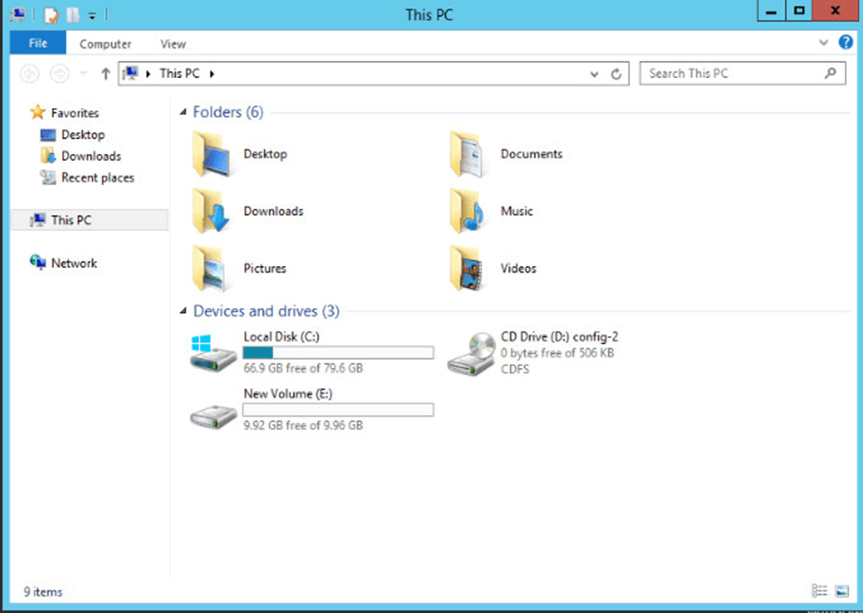Expand This PC breadcrumb arrow at right

pos(212,73)
